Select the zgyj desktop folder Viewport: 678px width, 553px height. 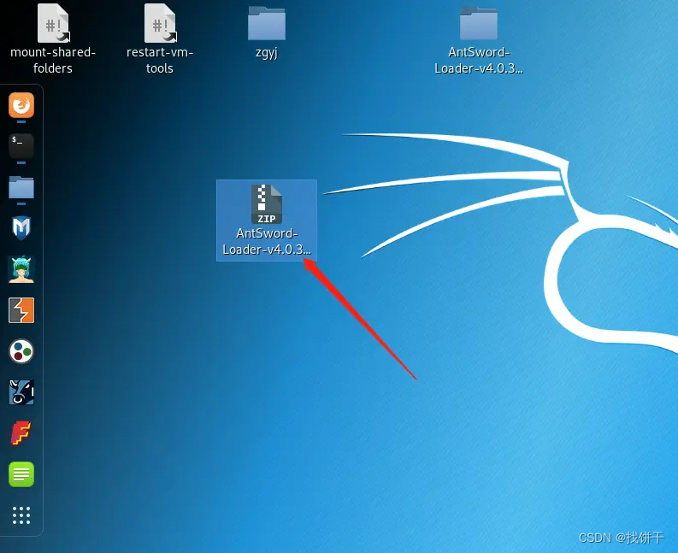pos(267,33)
